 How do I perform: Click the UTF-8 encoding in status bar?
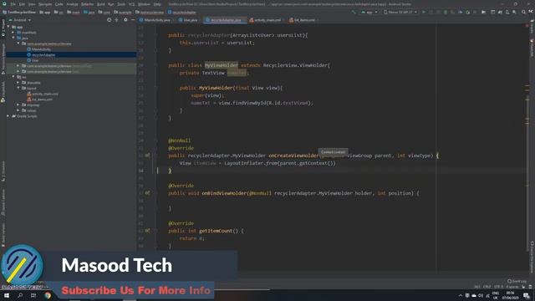pyautogui.click(x=498, y=287)
